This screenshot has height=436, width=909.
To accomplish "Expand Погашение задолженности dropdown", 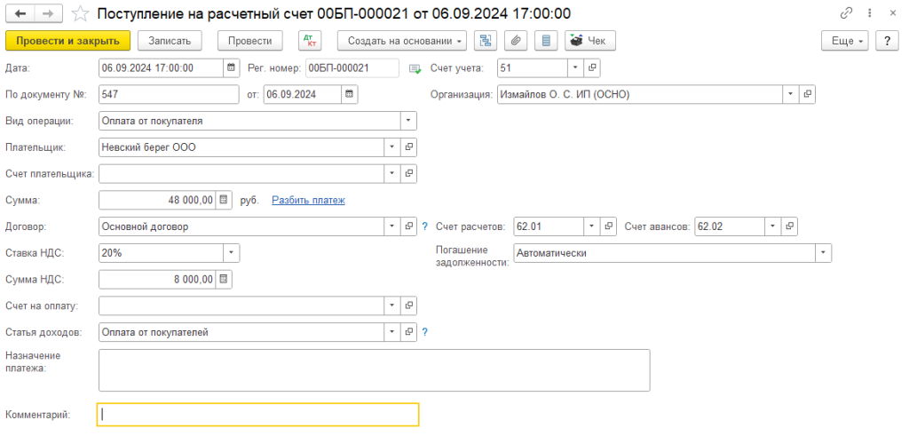I will 824,253.
